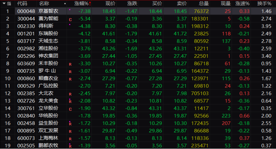Click the pink dot marker beside 得利斯

point(70,24)
